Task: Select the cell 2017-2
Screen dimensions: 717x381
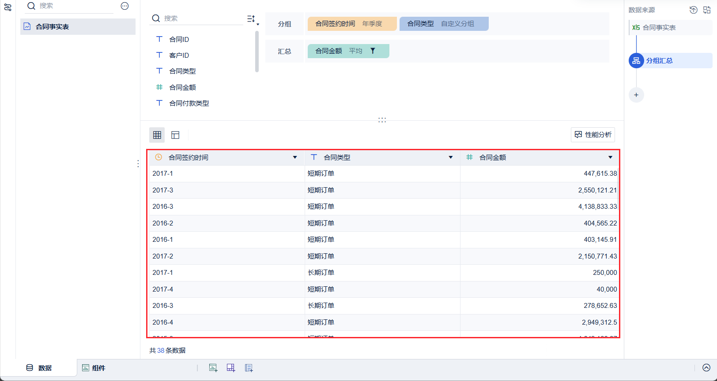Action: (x=227, y=256)
